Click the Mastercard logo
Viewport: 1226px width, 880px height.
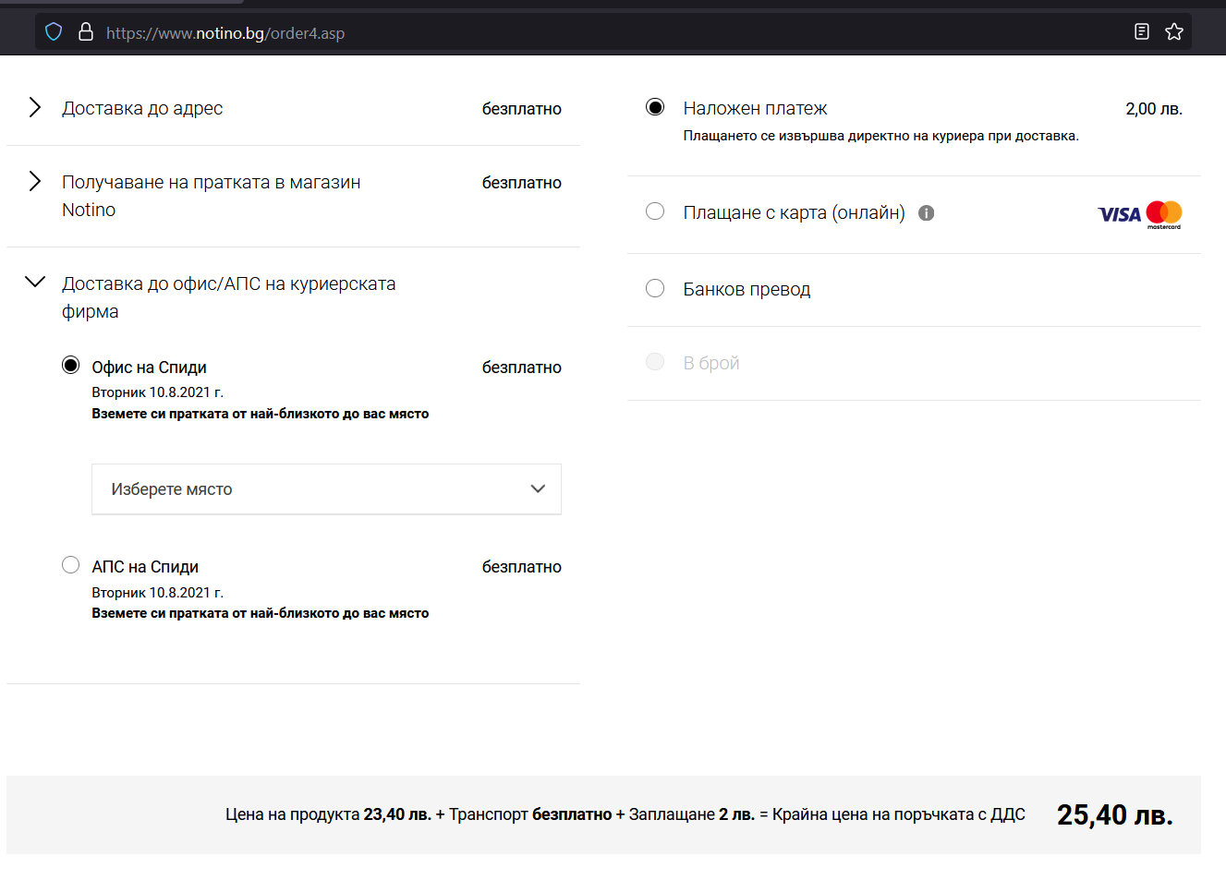click(1164, 214)
